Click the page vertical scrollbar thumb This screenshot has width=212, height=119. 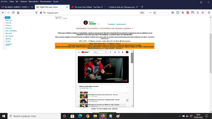coord(210,53)
